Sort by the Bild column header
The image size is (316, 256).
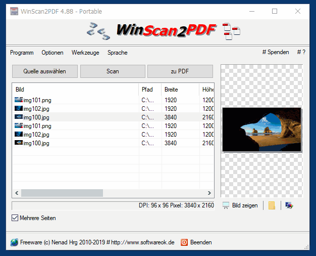pyautogui.click(x=75, y=90)
